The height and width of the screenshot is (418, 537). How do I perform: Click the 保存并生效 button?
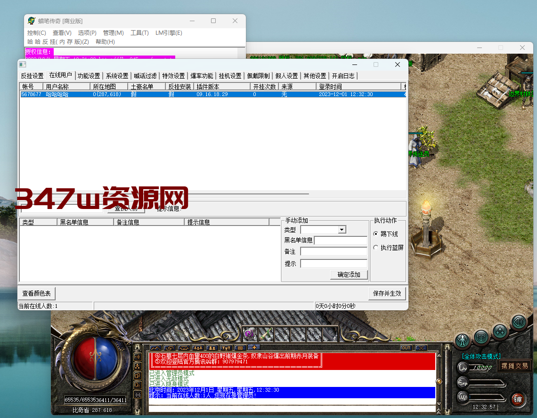coord(387,293)
